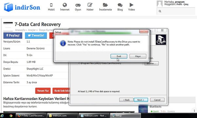197x118 pixels.
Task: Open the İnceleme folder icon
Action: pyautogui.click(x=105, y=5)
